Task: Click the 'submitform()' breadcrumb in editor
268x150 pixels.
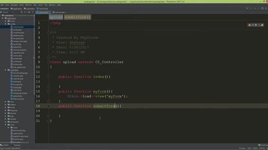Action: [x=77, y=17]
